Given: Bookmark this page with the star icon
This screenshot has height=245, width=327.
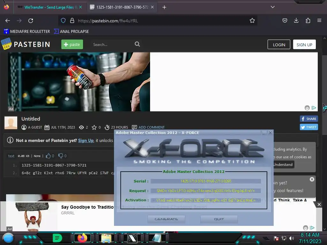Looking at the screenshot, I should (x=252, y=21).
